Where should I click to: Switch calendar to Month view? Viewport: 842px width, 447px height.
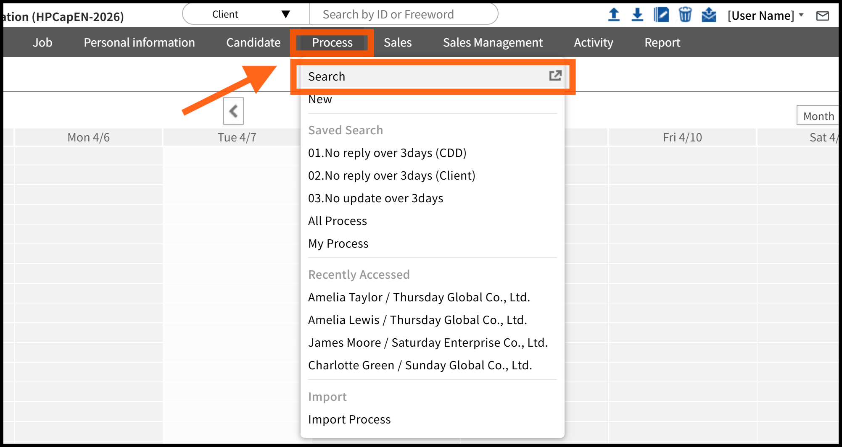(818, 116)
